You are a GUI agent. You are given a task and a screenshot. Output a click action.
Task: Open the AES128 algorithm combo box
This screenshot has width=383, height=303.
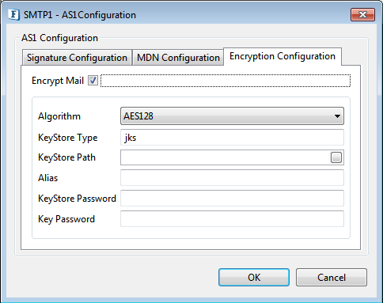pyautogui.click(x=232, y=116)
